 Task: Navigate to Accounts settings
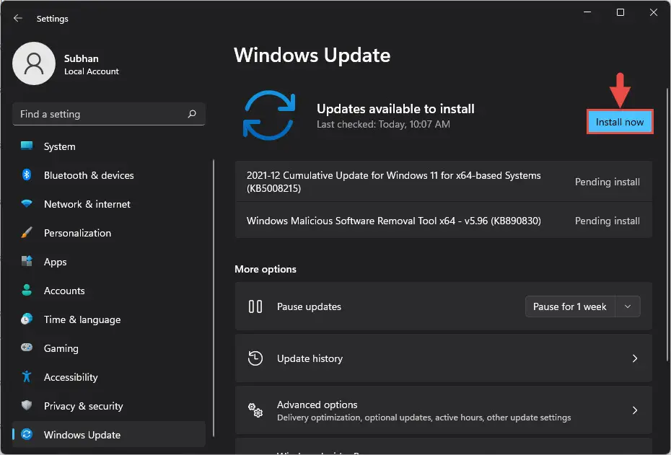click(x=109, y=291)
